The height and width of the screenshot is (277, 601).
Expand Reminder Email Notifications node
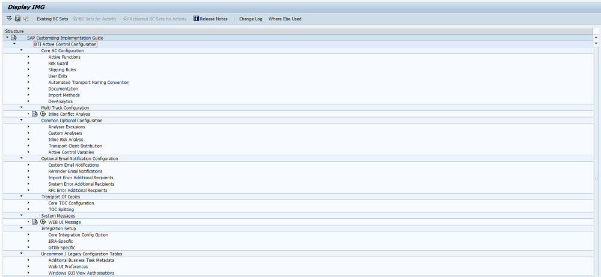[x=29, y=171]
